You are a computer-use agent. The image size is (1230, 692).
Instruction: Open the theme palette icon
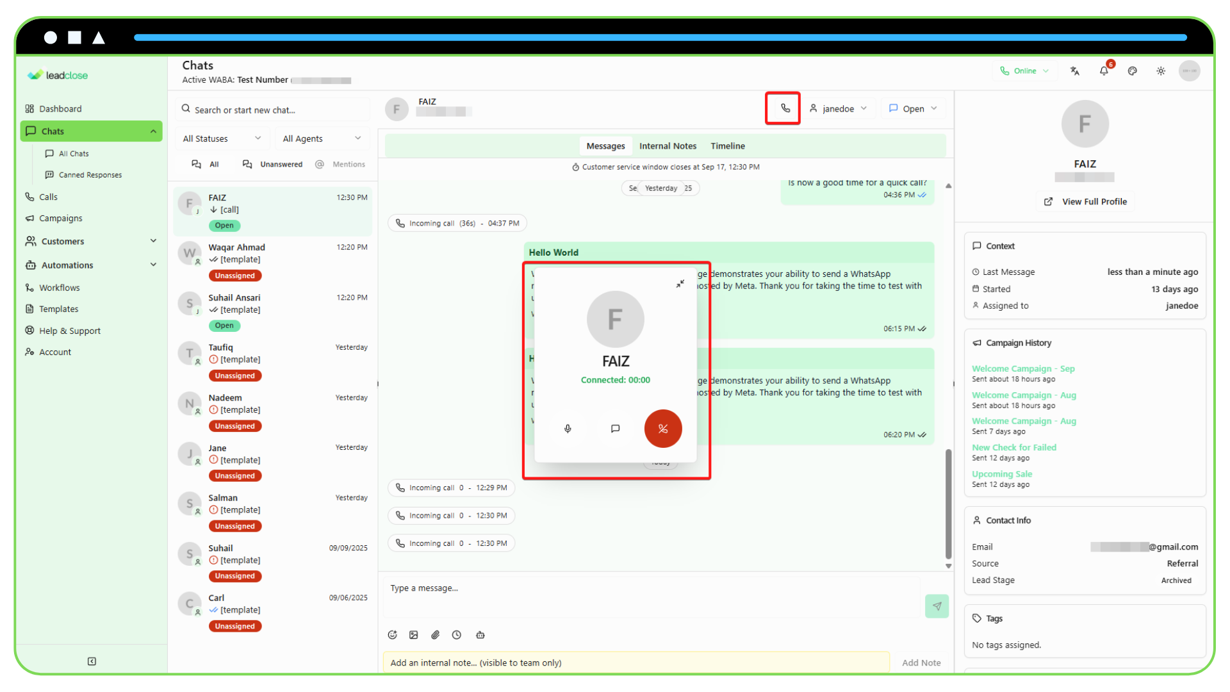pyautogui.click(x=1132, y=71)
